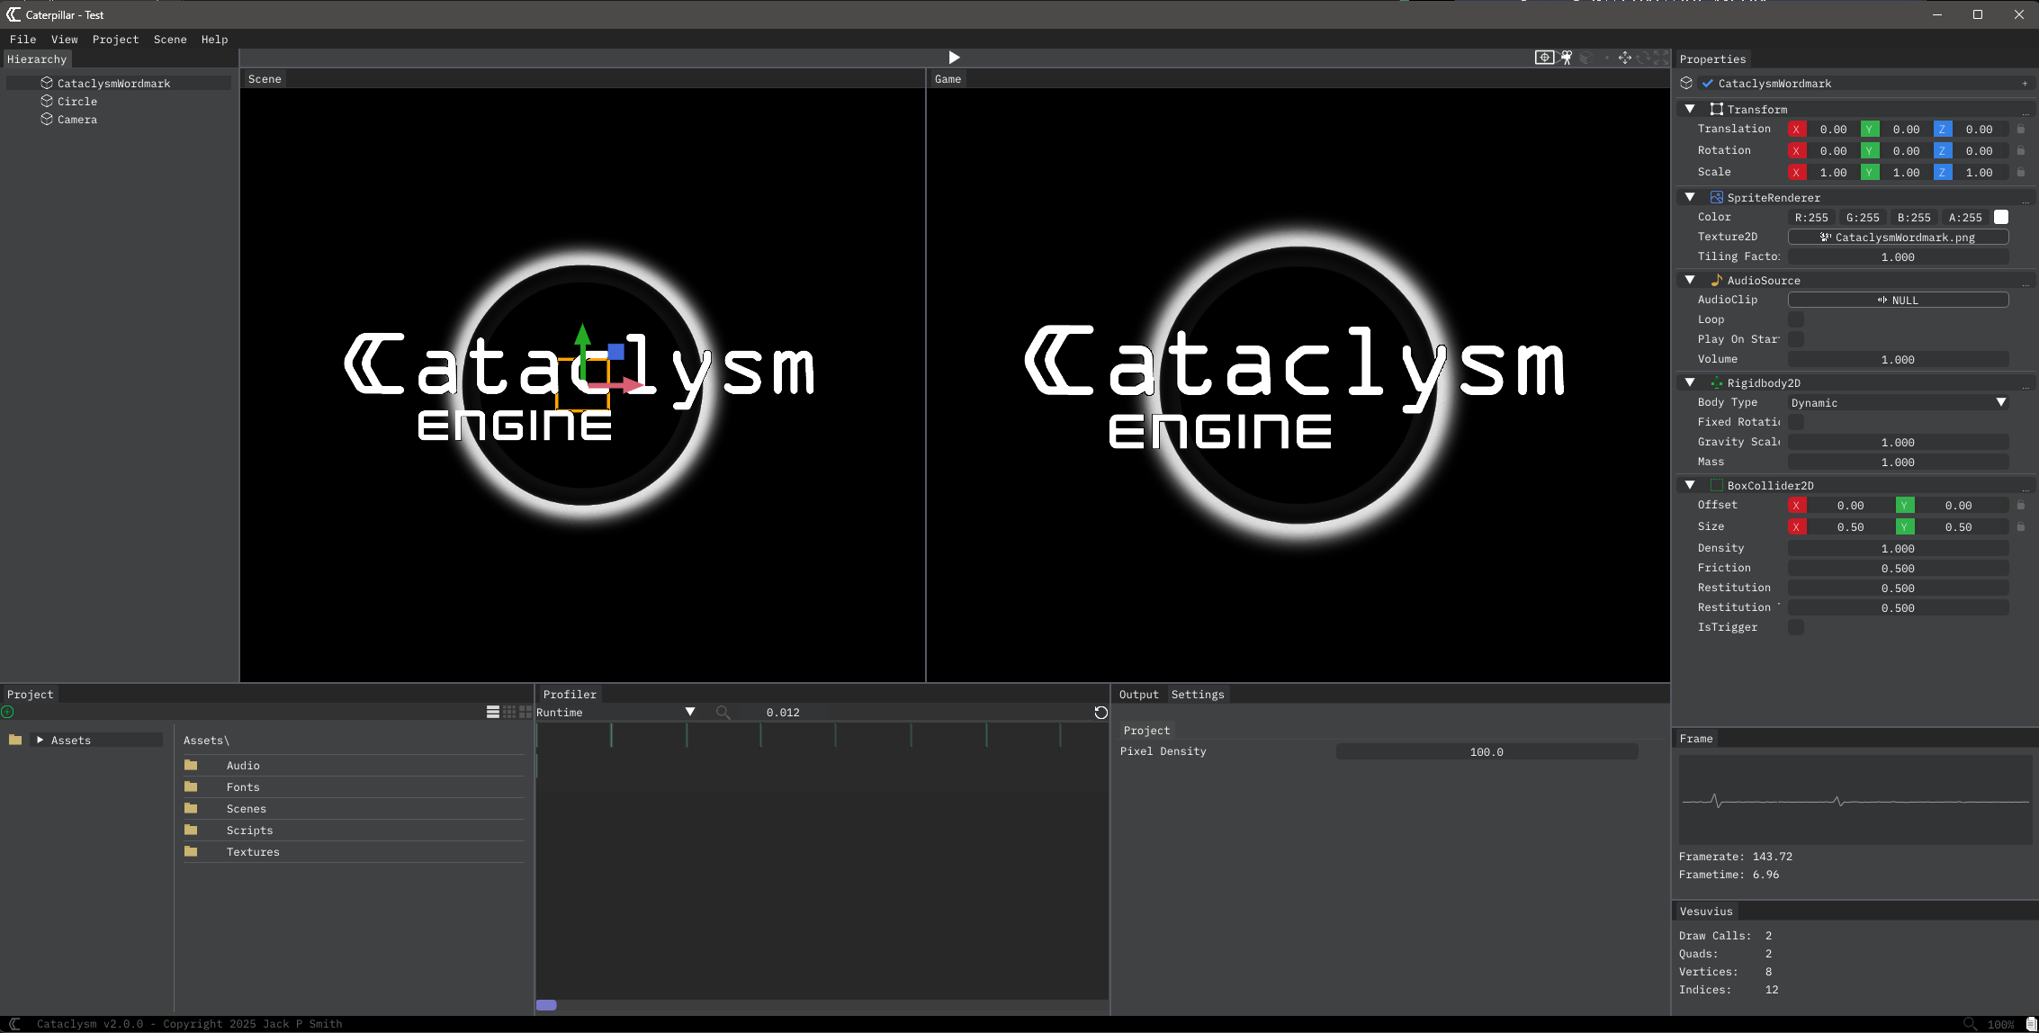Click the AudioClip NULL button

click(x=1898, y=301)
